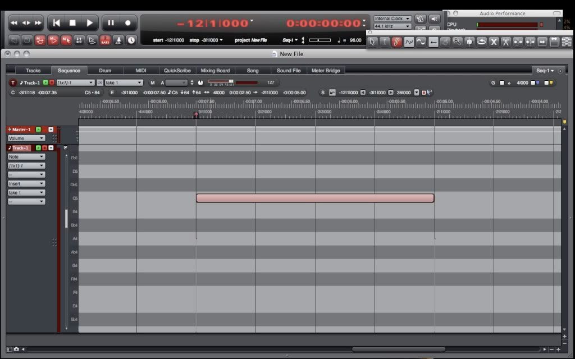575x359 pixels.
Task: Click the Rewind transport button
Action: [x=14, y=23]
